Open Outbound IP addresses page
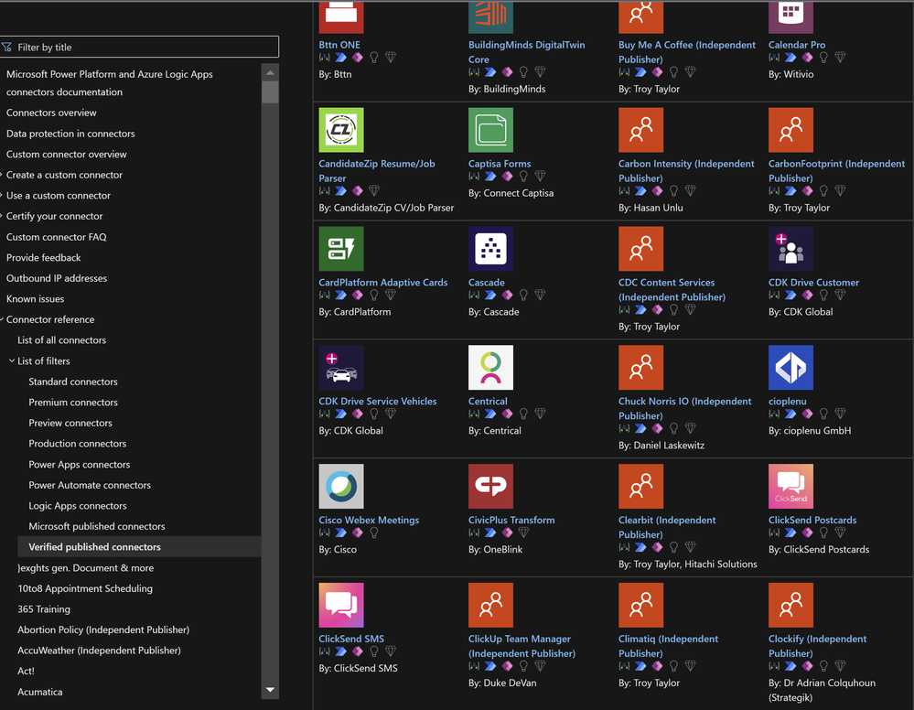914x710 pixels. (x=57, y=279)
